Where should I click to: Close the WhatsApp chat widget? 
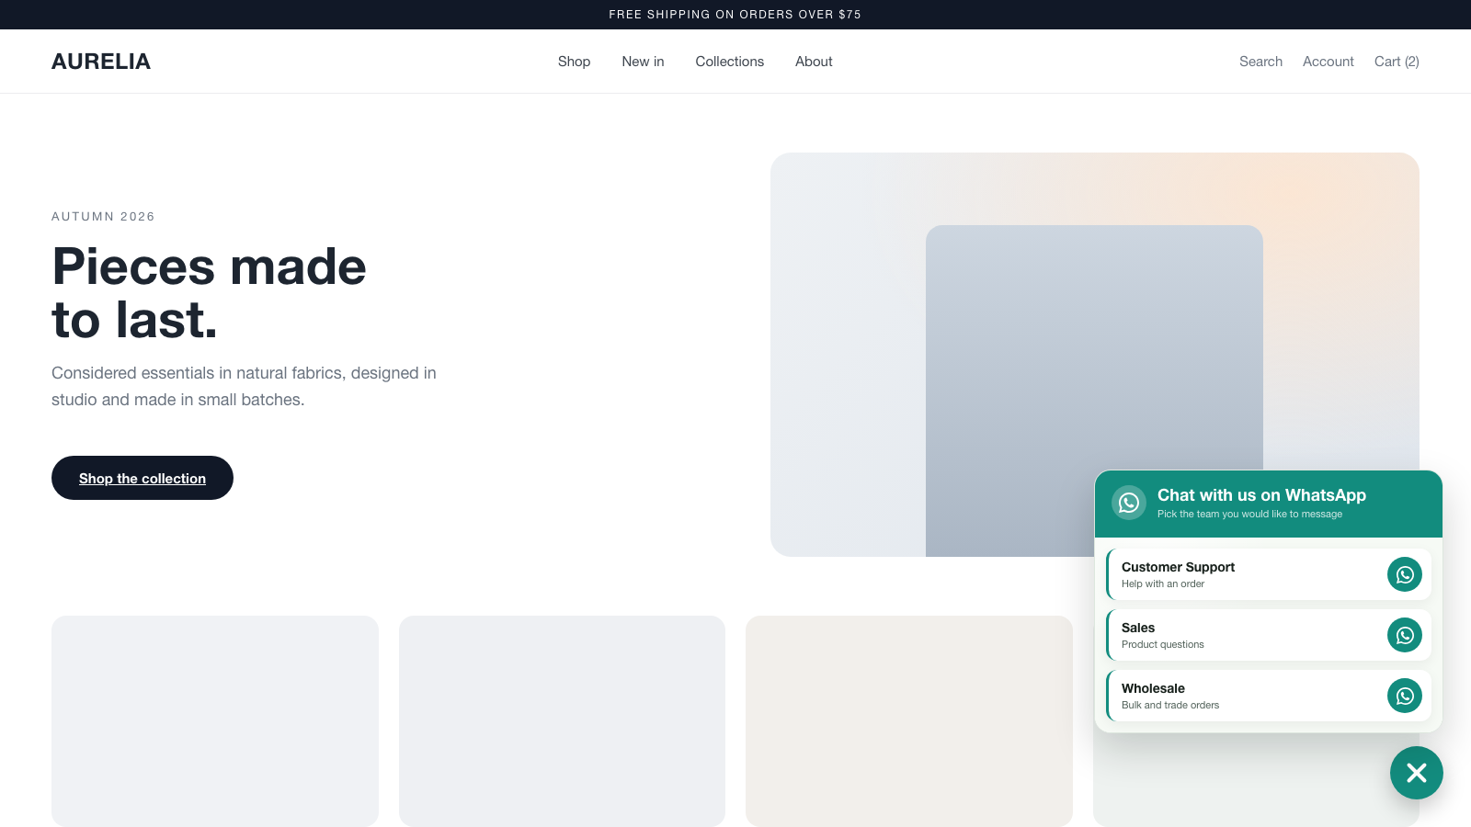[x=1416, y=773]
